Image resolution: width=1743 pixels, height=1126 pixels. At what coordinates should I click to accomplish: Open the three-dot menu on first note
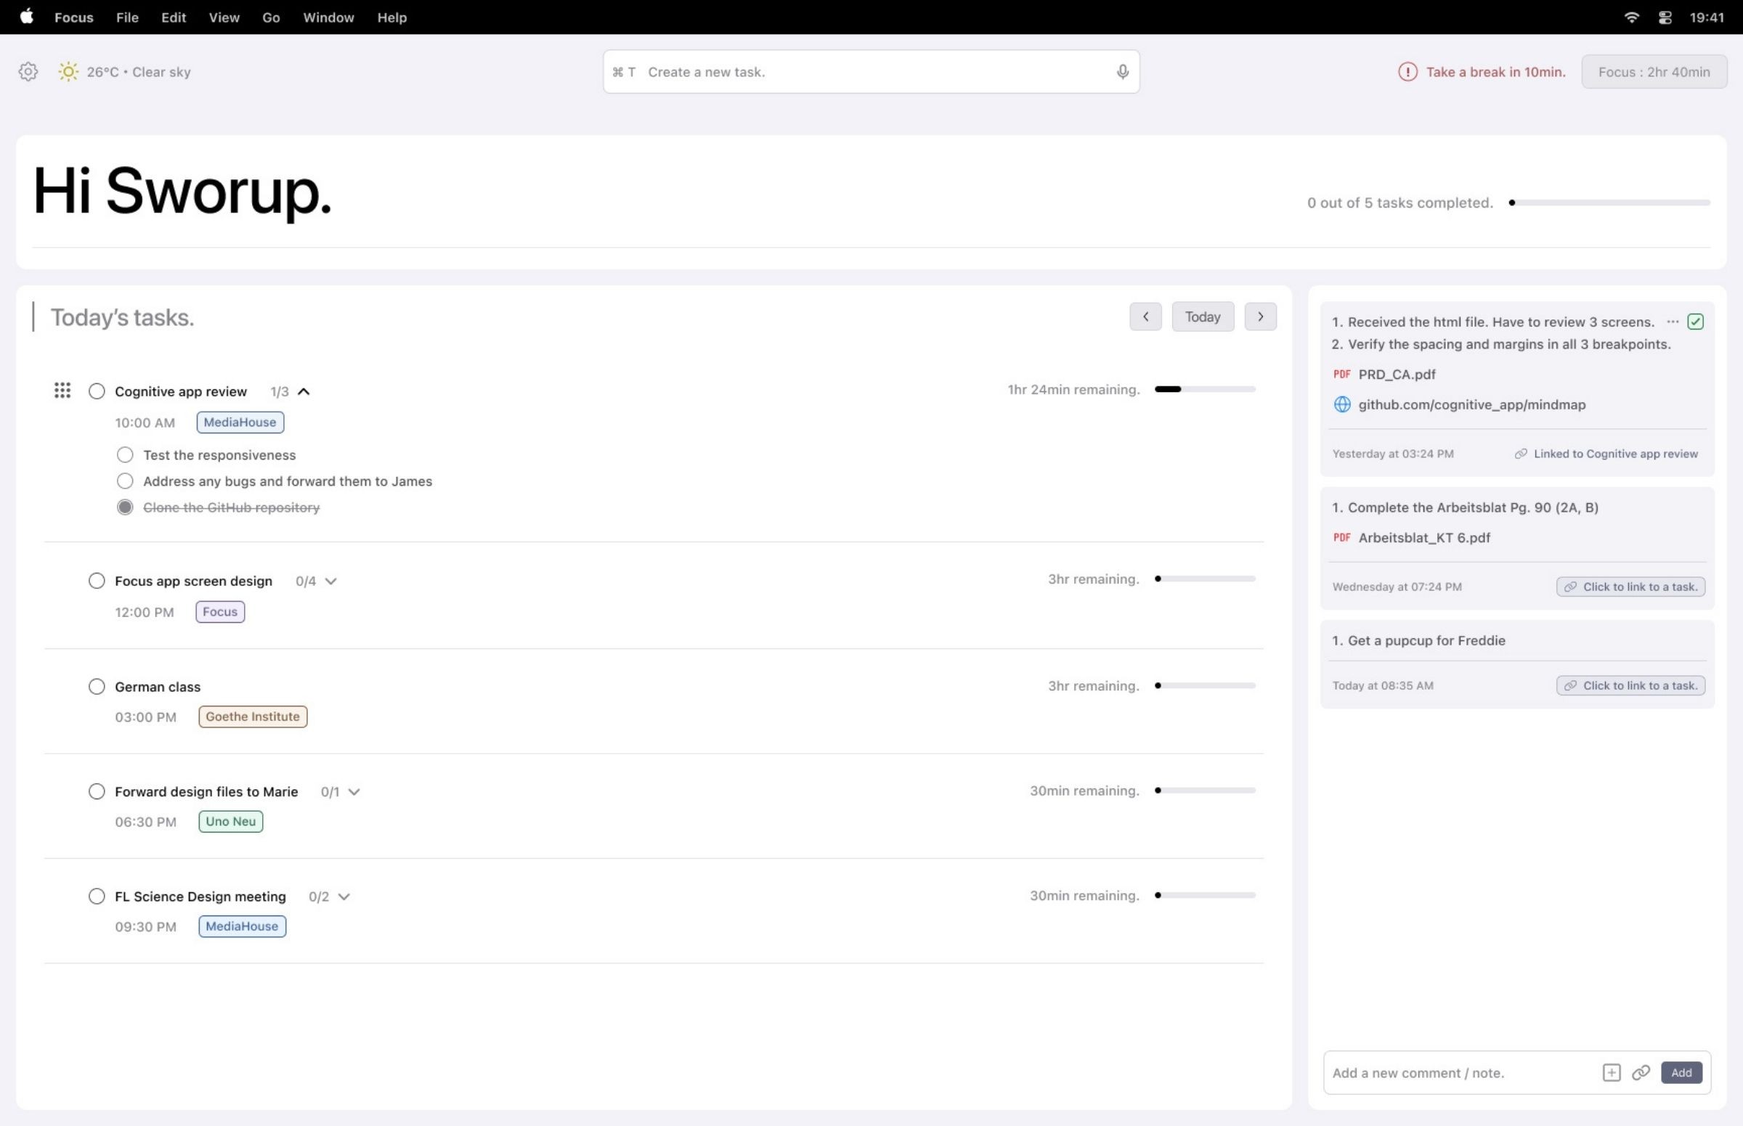[x=1672, y=322]
